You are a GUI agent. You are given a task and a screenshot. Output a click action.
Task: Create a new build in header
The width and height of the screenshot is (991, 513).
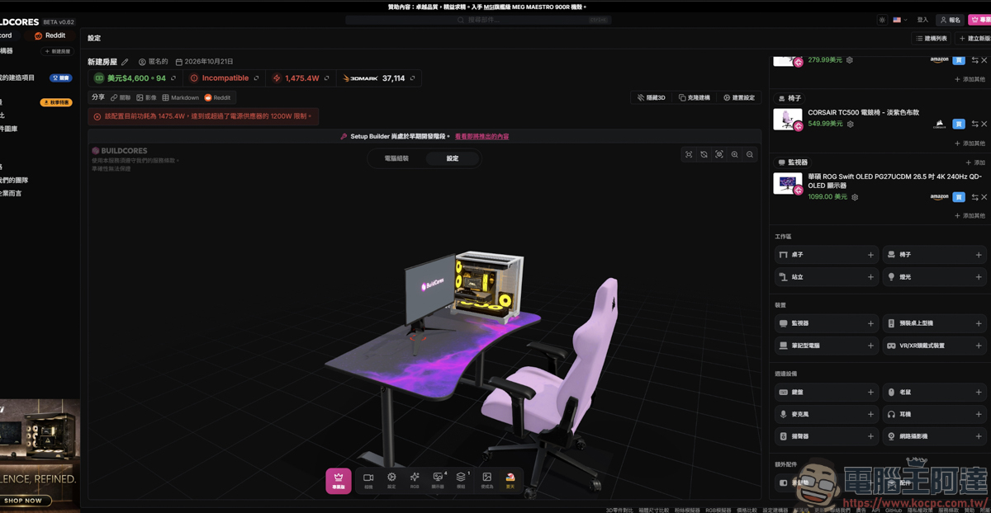tap(974, 39)
